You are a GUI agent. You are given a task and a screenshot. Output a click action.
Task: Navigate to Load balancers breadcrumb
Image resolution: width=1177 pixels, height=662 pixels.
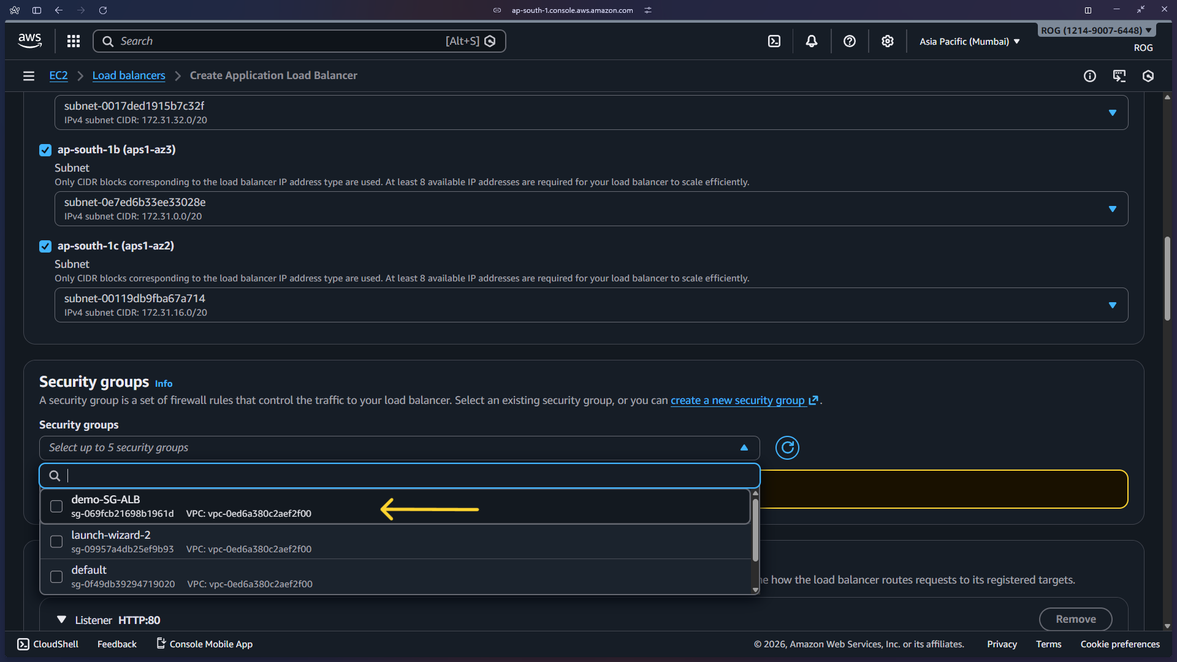click(x=128, y=75)
